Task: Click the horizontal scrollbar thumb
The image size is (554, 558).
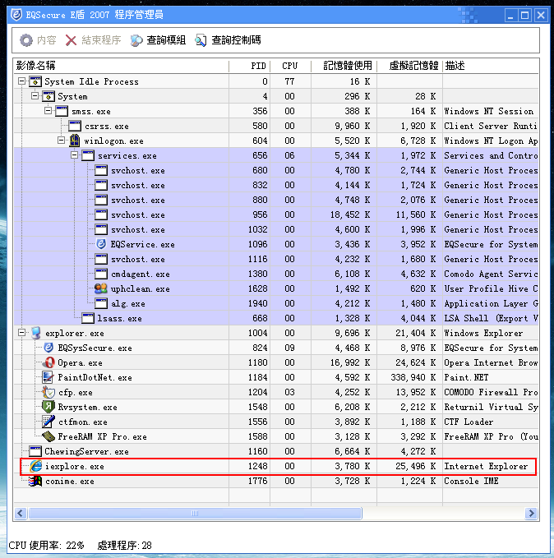Action: (x=195, y=513)
